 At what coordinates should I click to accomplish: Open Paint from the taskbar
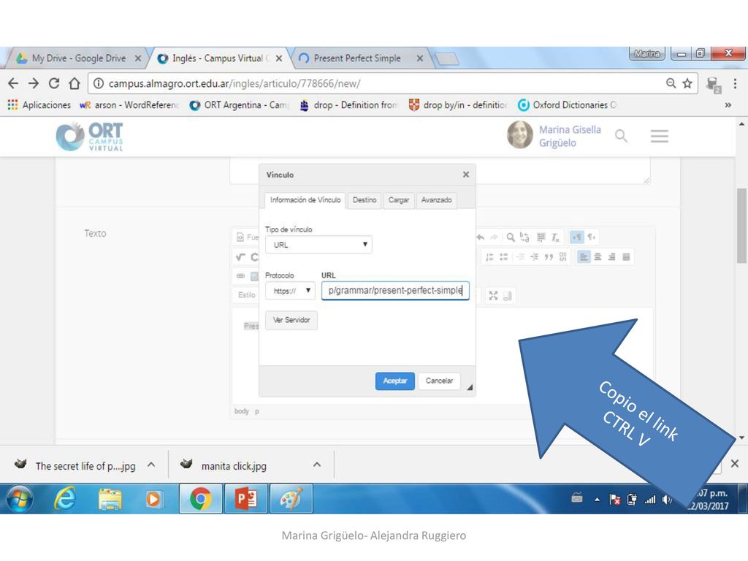pyautogui.click(x=291, y=499)
